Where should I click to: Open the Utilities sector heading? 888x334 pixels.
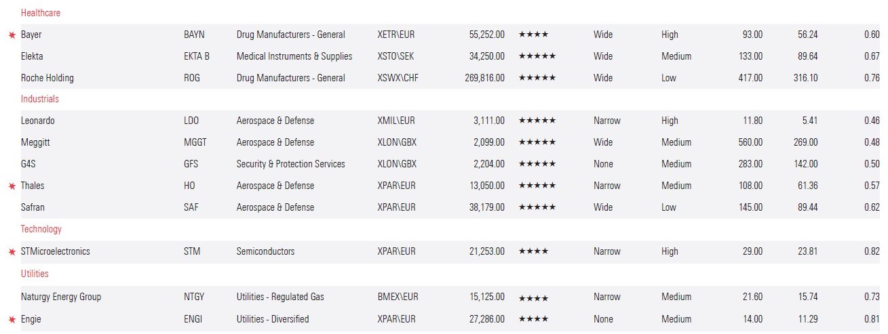(35, 274)
